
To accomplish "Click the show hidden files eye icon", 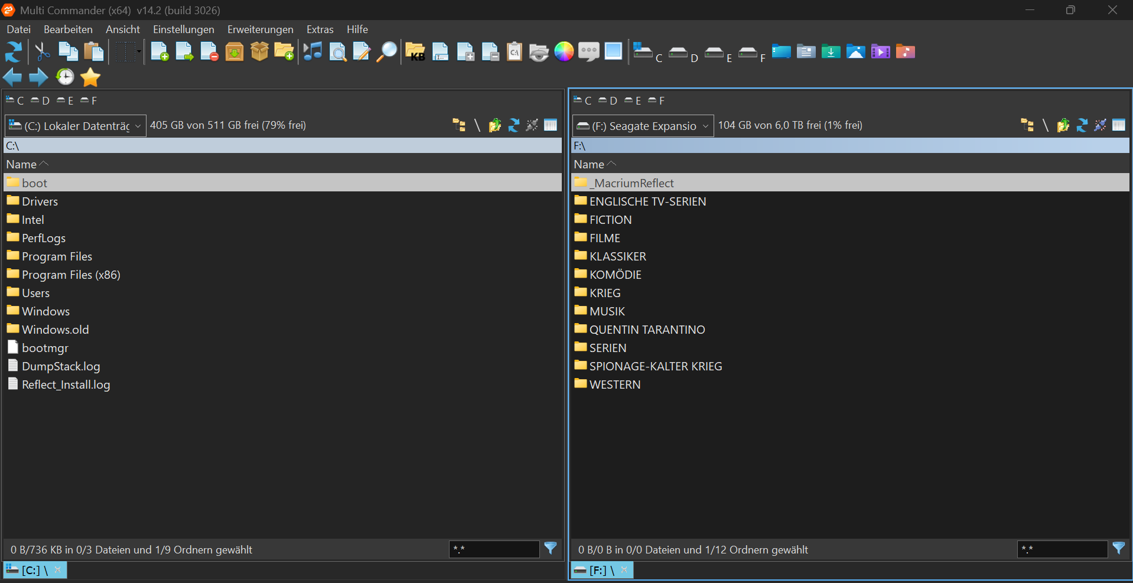I will coord(539,52).
